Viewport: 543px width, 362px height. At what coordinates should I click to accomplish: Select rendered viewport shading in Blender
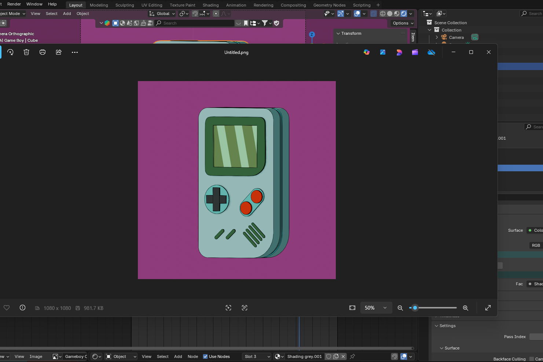[404, 14]
